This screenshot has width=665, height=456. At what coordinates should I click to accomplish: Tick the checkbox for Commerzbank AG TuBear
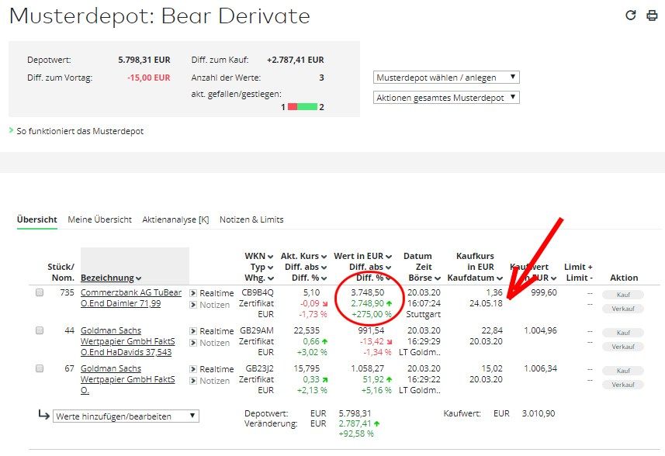40,293
